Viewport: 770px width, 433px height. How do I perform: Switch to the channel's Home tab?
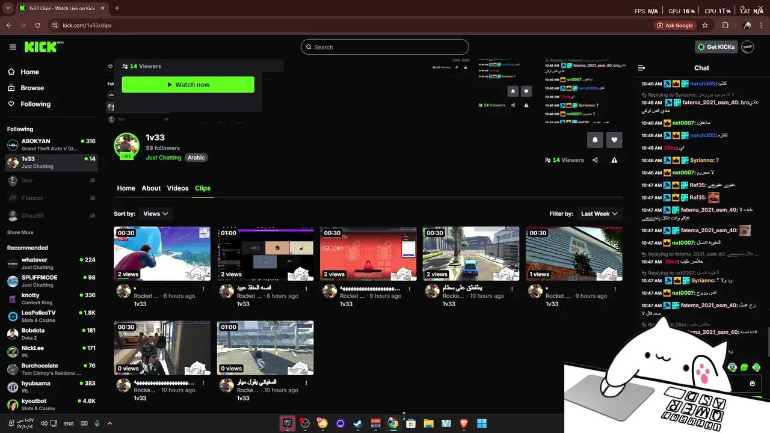[126, 188]
